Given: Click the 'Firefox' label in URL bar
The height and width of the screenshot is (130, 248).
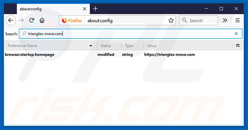Looking at the screenshot, I should [75, 20].
